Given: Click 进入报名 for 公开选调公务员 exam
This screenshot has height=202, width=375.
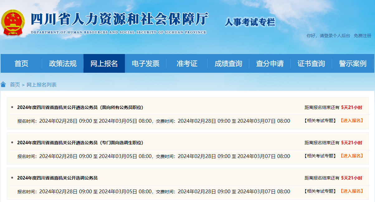Looking at the screenshot, I should 351,191.
